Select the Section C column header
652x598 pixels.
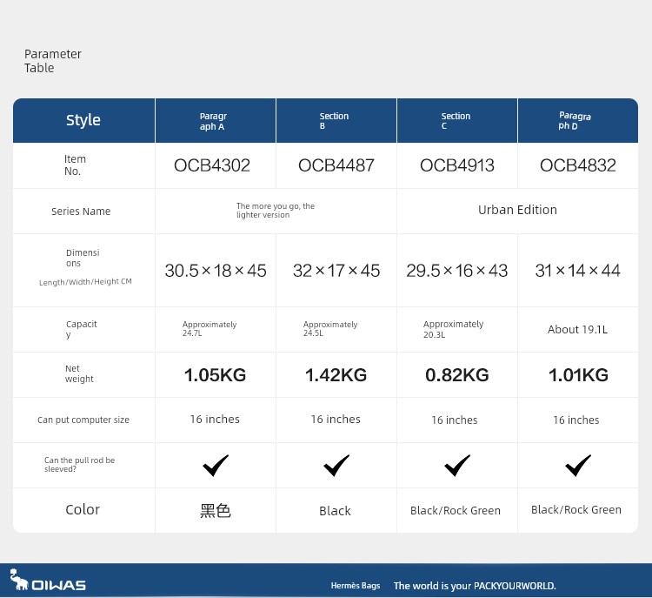coord(455,121)
